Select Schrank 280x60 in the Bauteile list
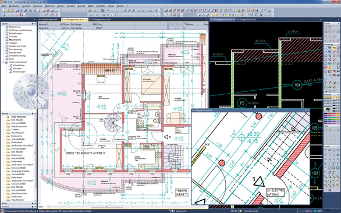This screenshot has width=341, height=213. coord(18,149)
